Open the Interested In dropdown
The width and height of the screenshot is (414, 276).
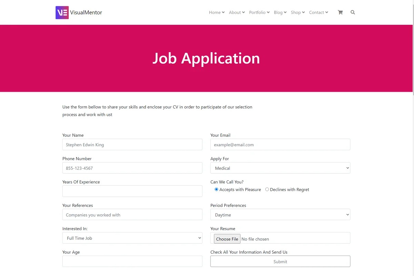point(132,238)
